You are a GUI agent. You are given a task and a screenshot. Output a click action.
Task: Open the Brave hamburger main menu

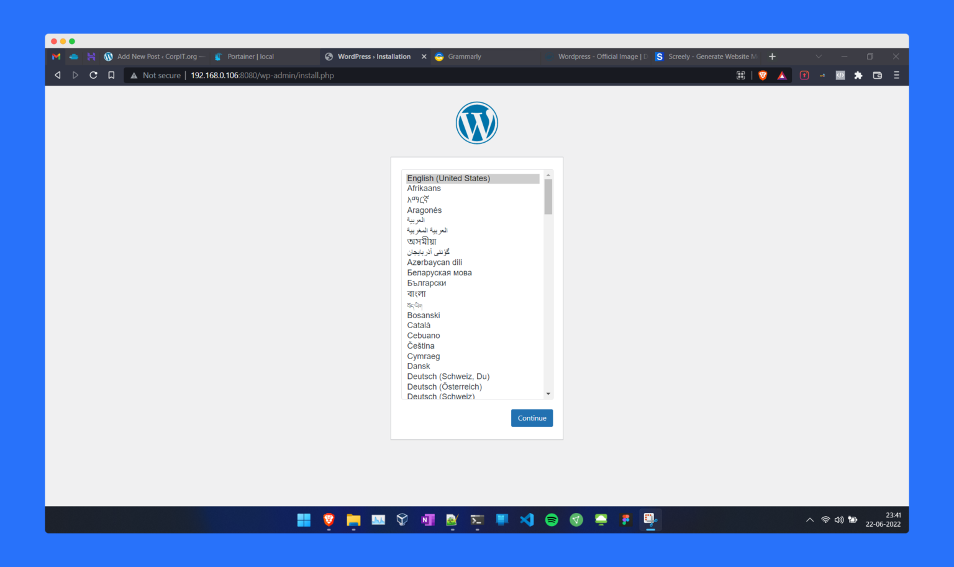(x=896, y=75)
